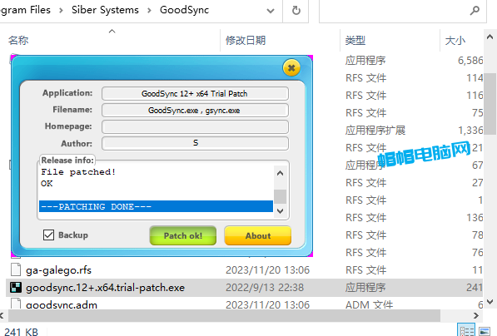Switch to details view layout icon
This screenshot has height=336, width=497.
[466, 330]
